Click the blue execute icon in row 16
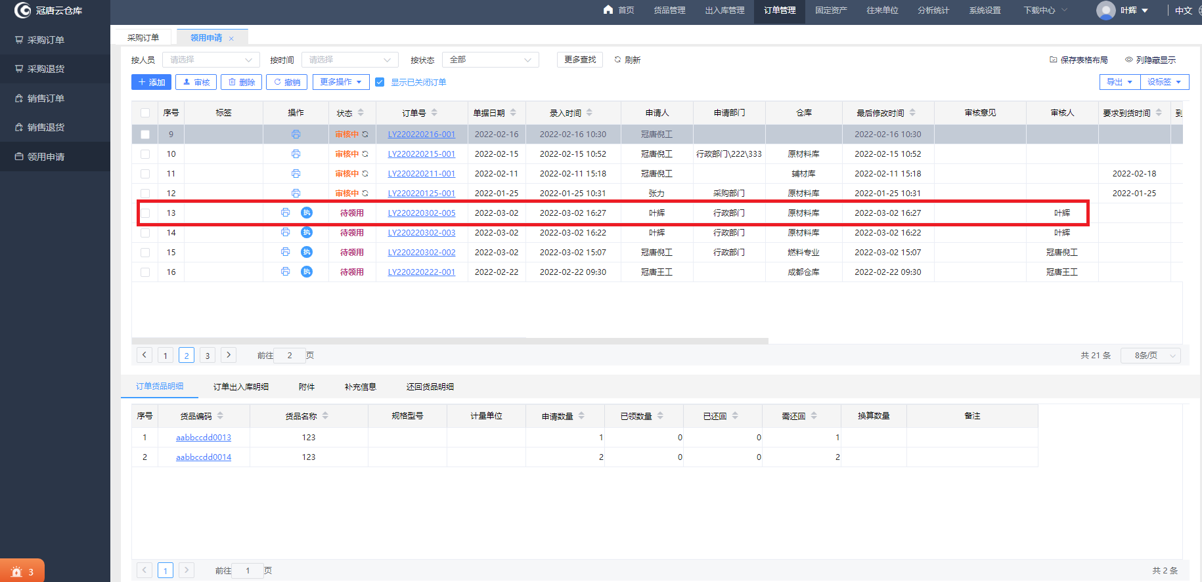The image size is (1202, 582). 307,272
